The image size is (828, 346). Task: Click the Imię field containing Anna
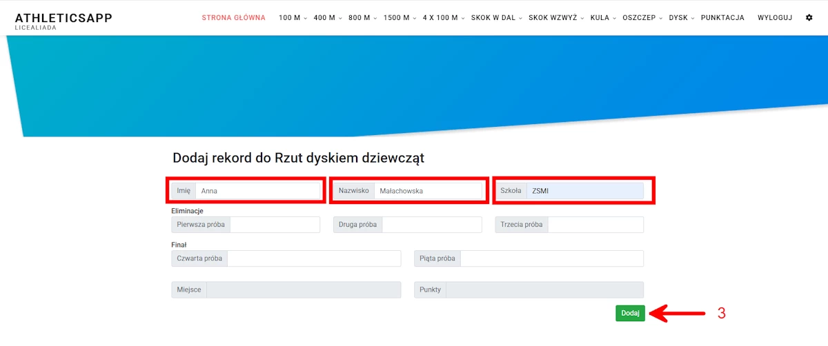point(258,191)
